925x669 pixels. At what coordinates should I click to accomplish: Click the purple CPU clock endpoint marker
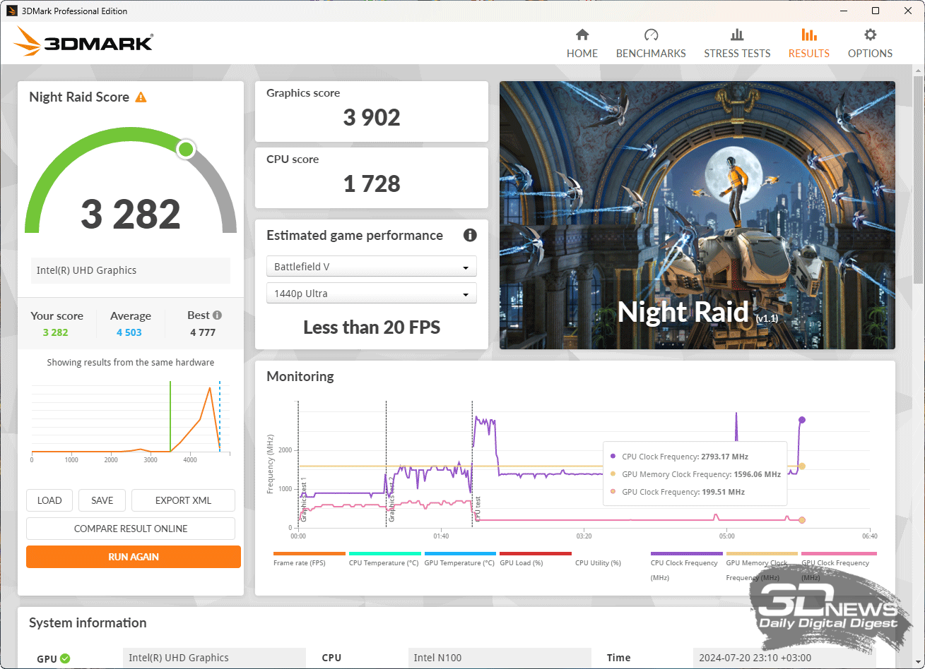click(802, 420)
